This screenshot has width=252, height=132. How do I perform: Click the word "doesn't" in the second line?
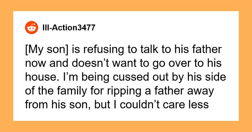click(x=91, y=63)
